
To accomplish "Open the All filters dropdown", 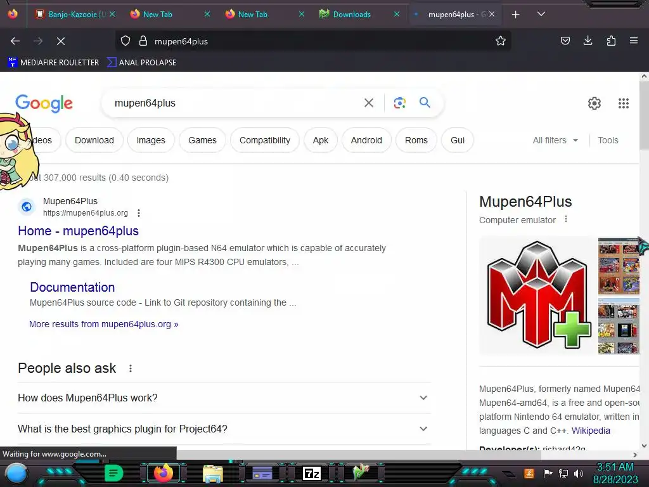I will [555, 140].
